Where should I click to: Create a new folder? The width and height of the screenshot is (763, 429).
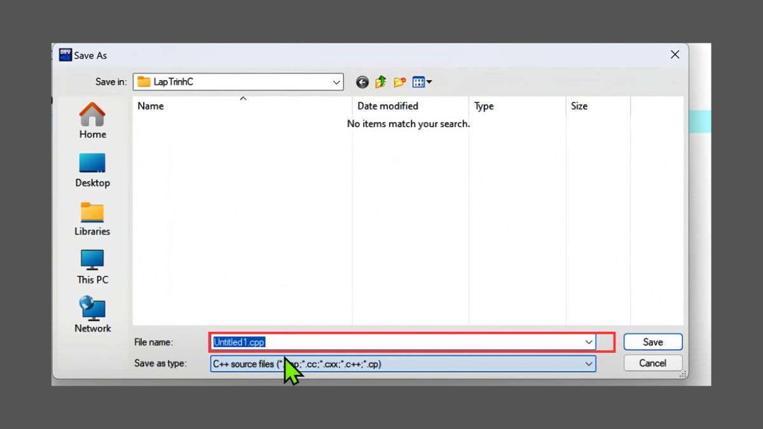(399, 81)
